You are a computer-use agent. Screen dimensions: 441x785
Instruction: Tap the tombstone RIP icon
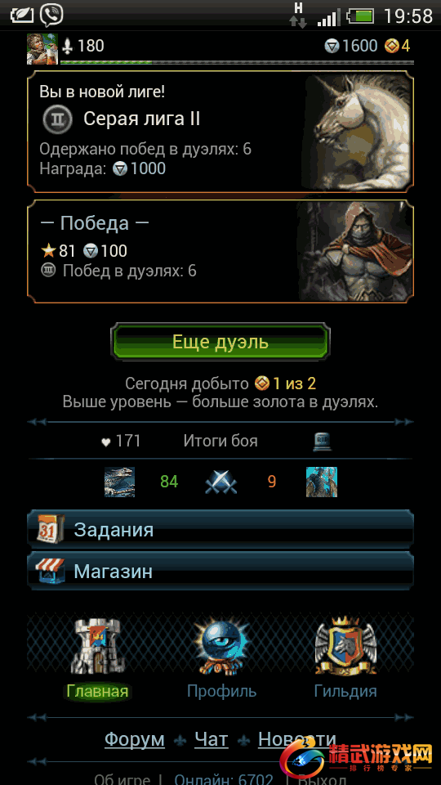[322, 442]
